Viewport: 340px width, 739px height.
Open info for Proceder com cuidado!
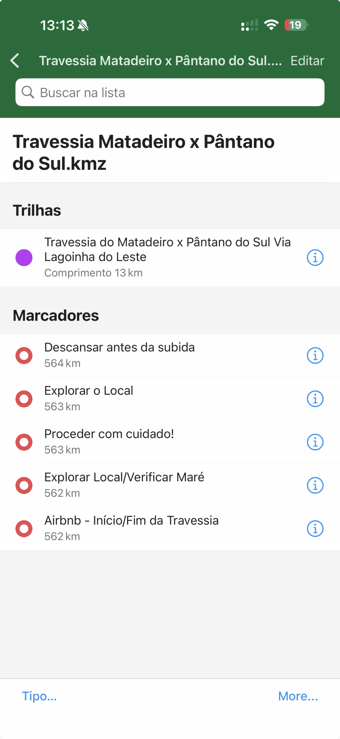click(315, 442)
